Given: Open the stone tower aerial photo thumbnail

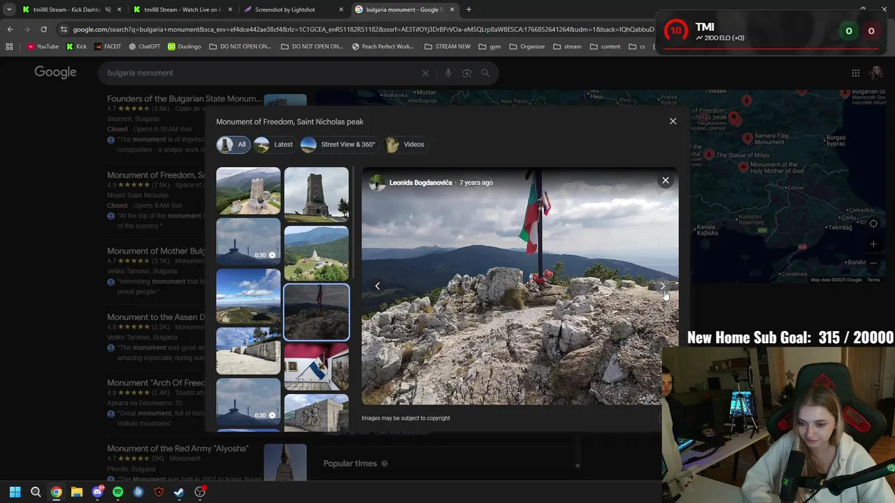Looking at the screenshot, I should (x=248, y=191).
